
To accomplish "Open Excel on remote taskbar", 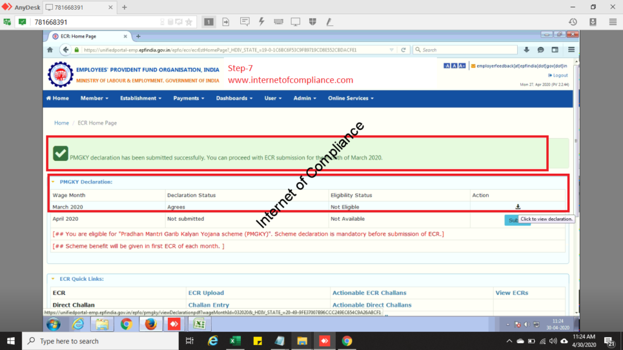I will [199, 324].
